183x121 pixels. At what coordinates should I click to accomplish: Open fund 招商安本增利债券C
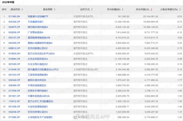(38, 91)
